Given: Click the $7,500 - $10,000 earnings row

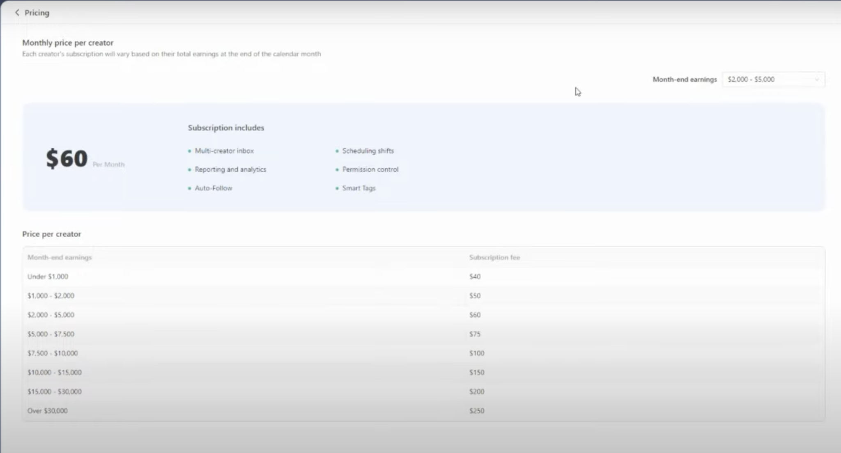Looking at the screenshot, I should [53, 353].
